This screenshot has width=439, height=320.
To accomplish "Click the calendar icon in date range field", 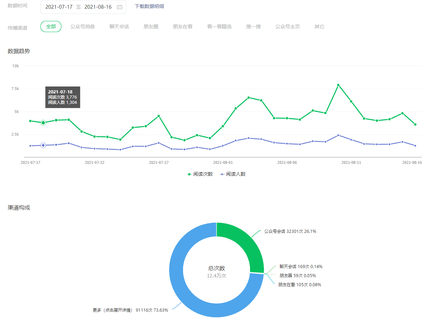I will pos(120,7).
